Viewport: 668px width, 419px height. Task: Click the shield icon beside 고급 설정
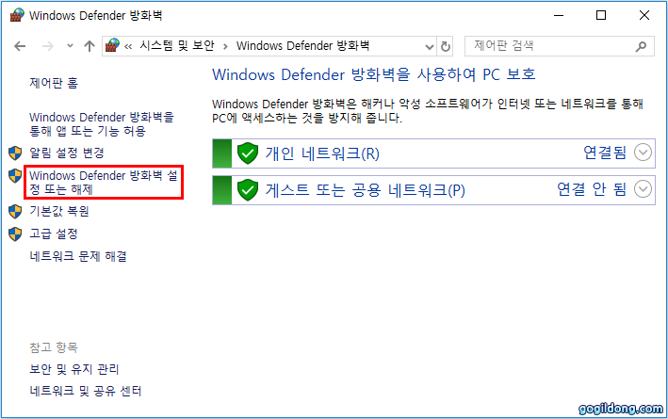15,234
